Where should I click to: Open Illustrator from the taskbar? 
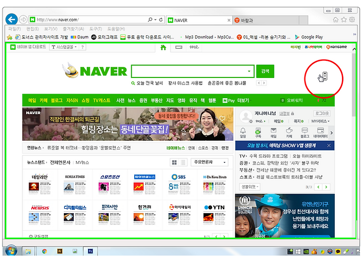coord(60,251)
